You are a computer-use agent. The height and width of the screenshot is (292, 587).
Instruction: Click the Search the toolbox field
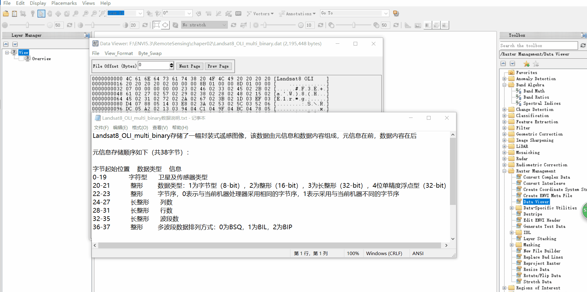539,46
